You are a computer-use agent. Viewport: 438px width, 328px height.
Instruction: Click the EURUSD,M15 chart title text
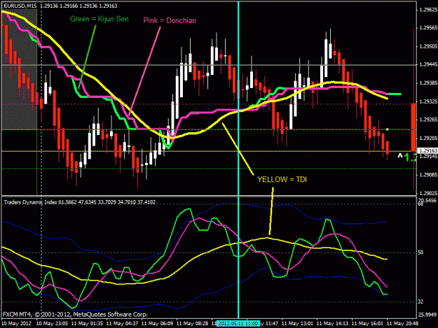coord(20,6)
